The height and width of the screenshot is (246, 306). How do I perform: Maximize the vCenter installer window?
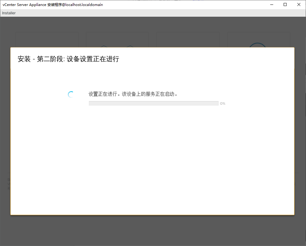point(285,5)
